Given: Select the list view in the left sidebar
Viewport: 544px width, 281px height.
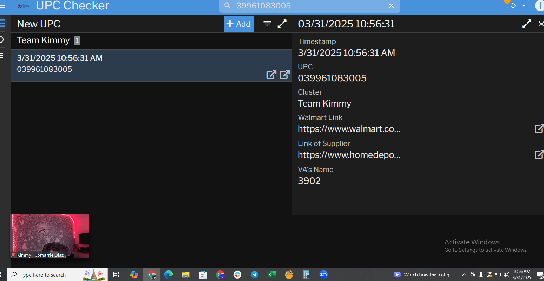Looking at the screenshot, I should click(2, 24).
